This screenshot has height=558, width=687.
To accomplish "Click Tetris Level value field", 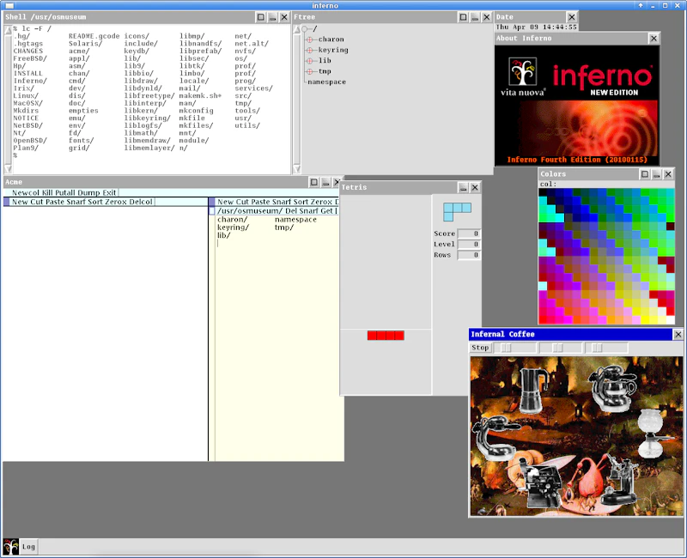I will pos(469,245).
